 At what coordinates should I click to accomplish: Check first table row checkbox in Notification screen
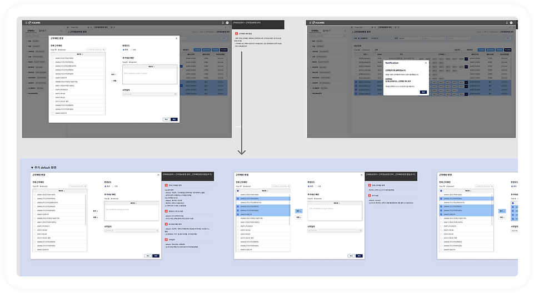356,58
